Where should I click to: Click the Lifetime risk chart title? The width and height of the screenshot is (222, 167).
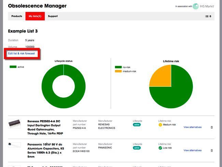(x=171, y=61)
